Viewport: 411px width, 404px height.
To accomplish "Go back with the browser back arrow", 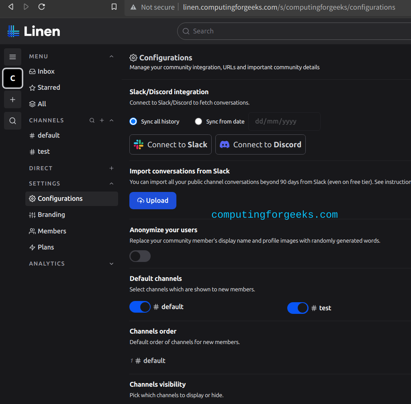I will click(11, 6).
